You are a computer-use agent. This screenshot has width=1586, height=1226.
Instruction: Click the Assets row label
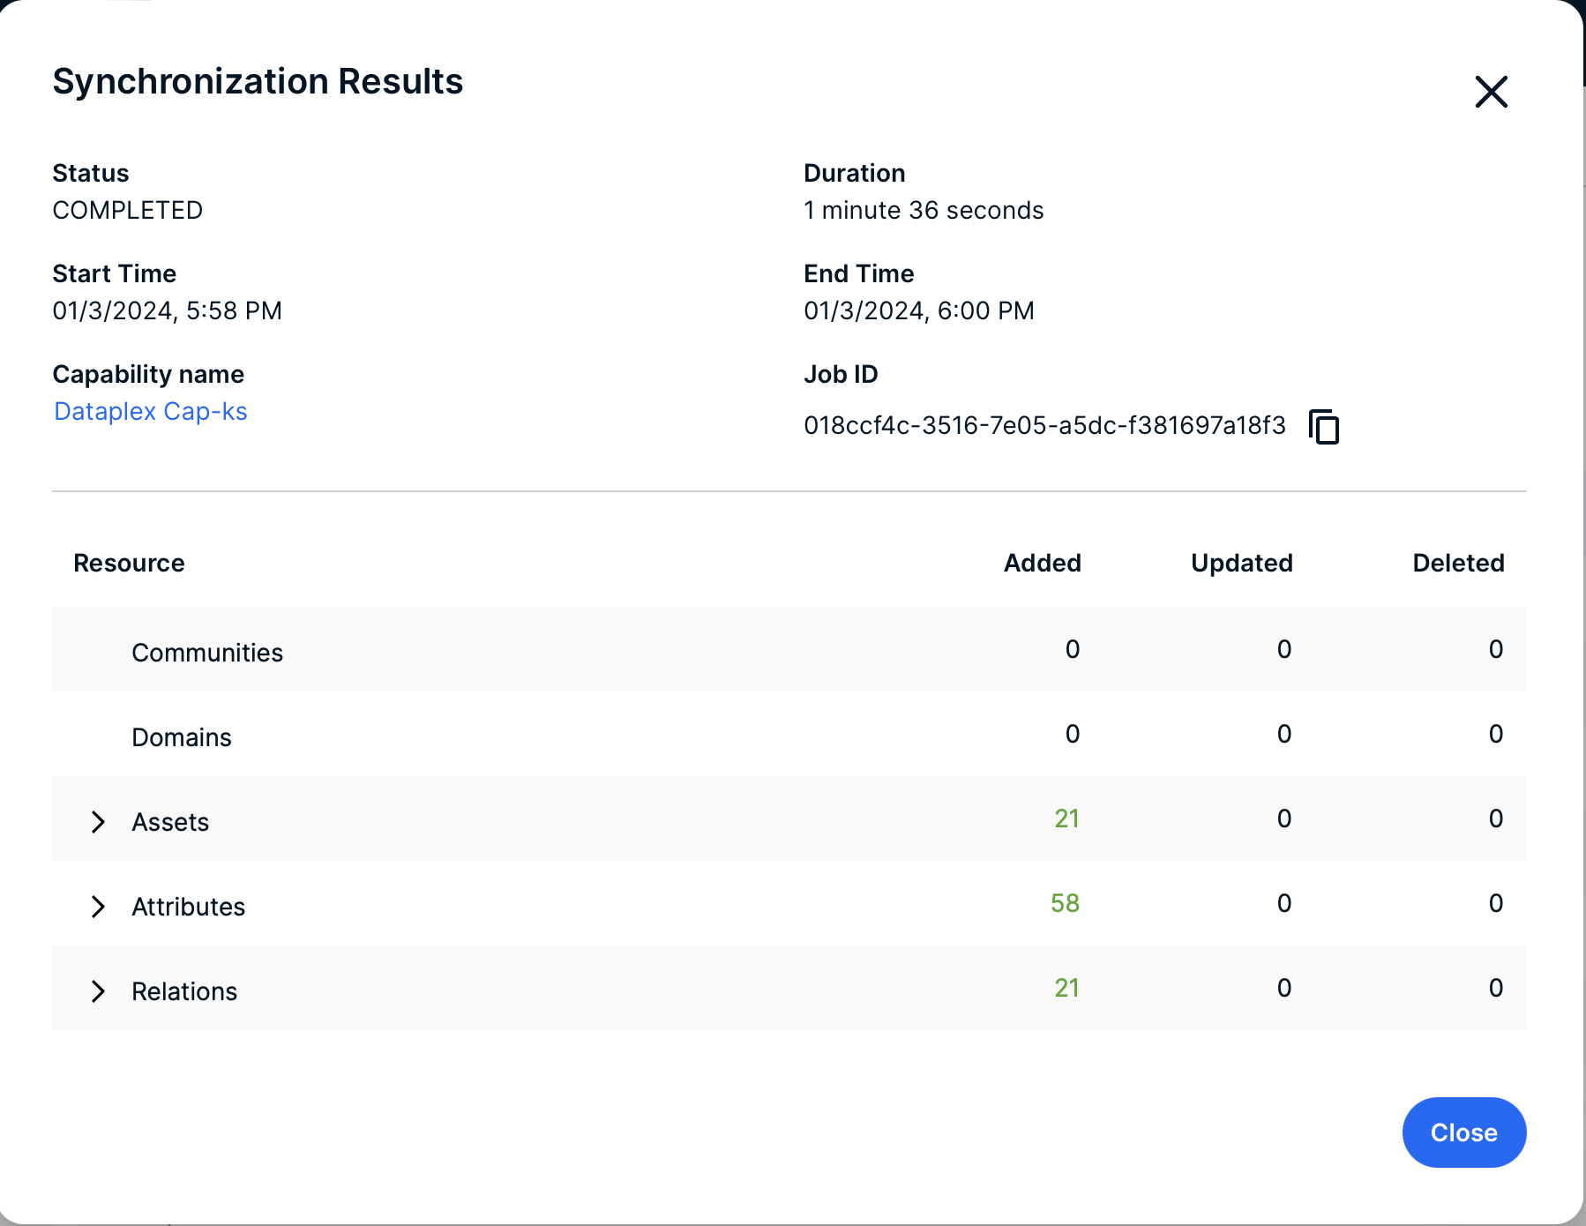[x=170, y=822]
